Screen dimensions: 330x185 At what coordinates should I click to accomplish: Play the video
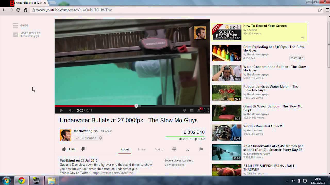(61, 110)
